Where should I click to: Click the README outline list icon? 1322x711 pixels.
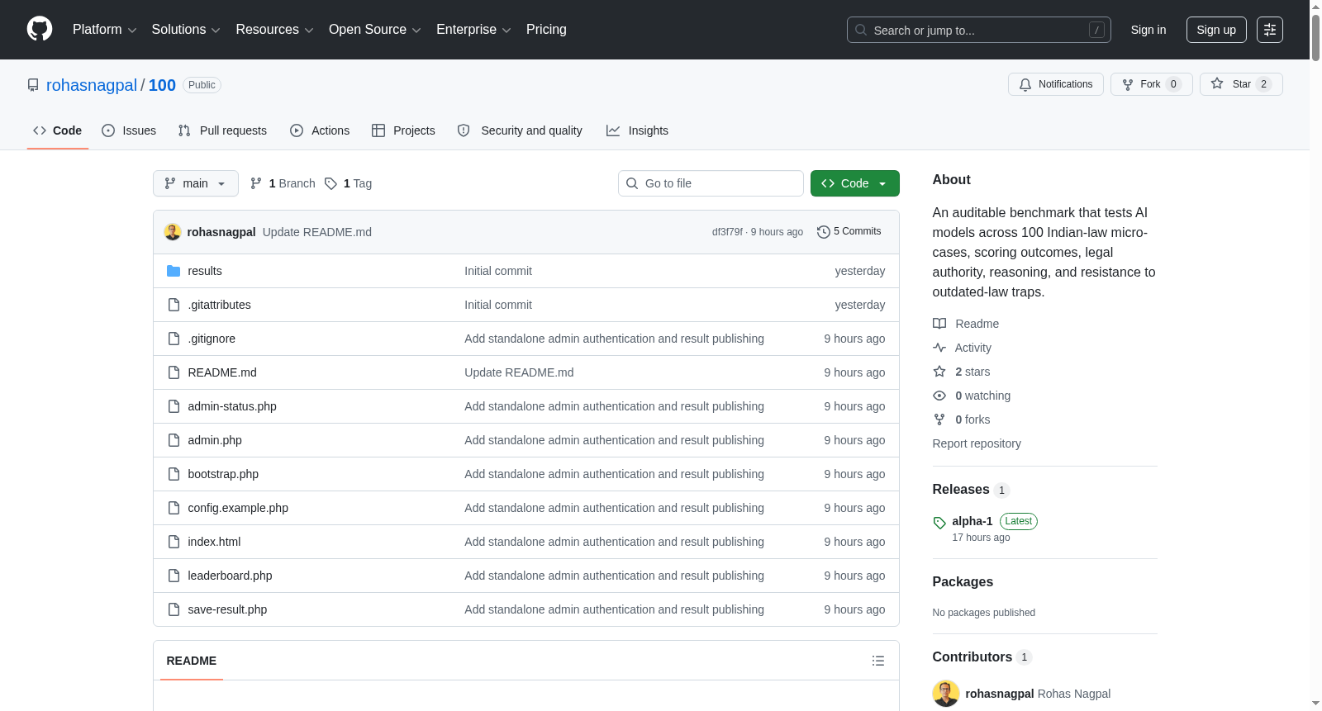878,661
